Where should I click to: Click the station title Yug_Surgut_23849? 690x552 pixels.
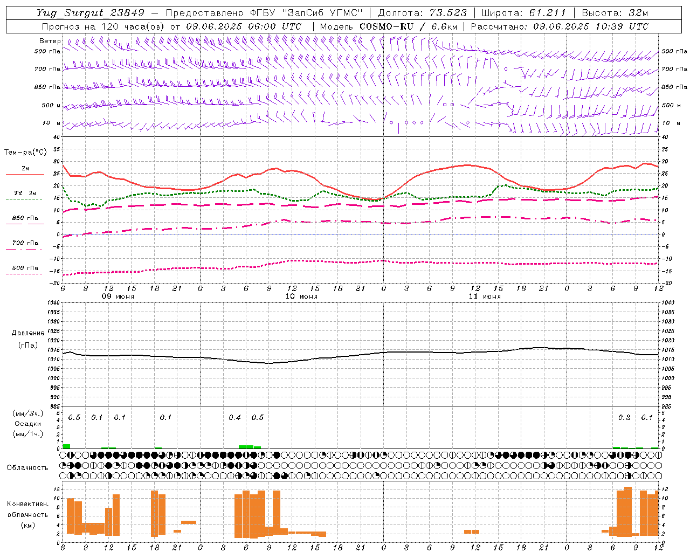[91, 13]
